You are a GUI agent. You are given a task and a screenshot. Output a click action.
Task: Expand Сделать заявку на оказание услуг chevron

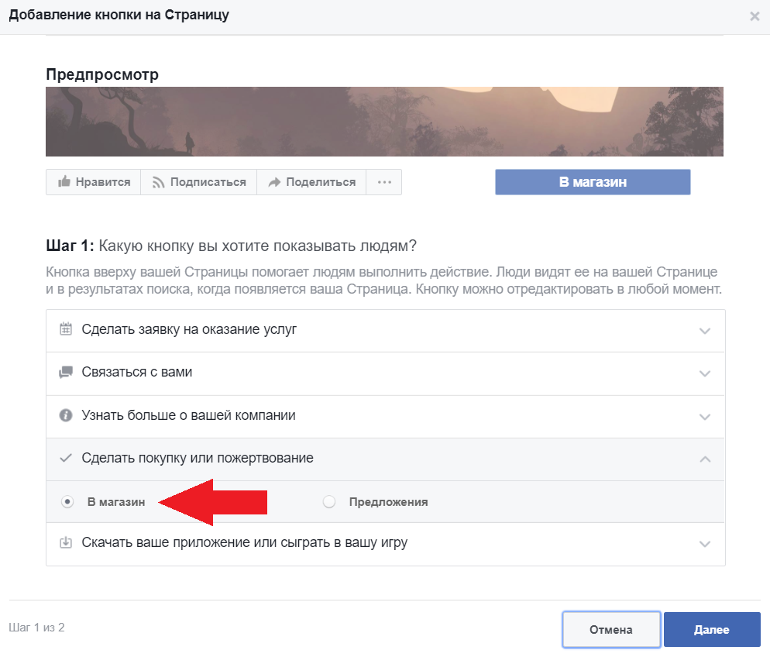click(704, 331)
